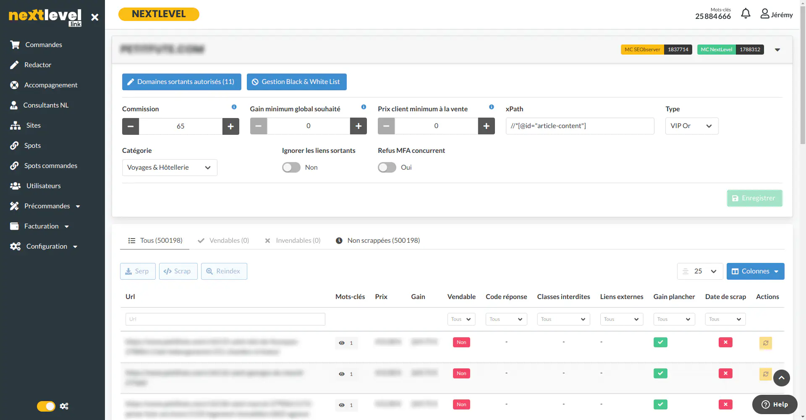Switch to the Vendables (0) tab
The height and width of the screenshot is (420, 806).
click(x=223, y=241)
